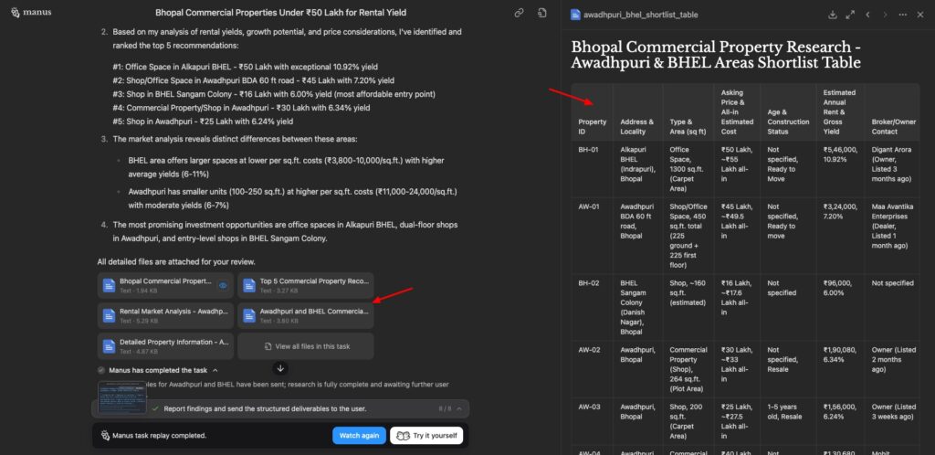Click scroll-to-bottom down arrow button
The image size is (935, 455).
[280, 367]
